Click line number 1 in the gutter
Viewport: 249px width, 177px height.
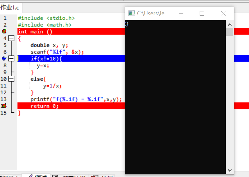(x=5, y=18)
